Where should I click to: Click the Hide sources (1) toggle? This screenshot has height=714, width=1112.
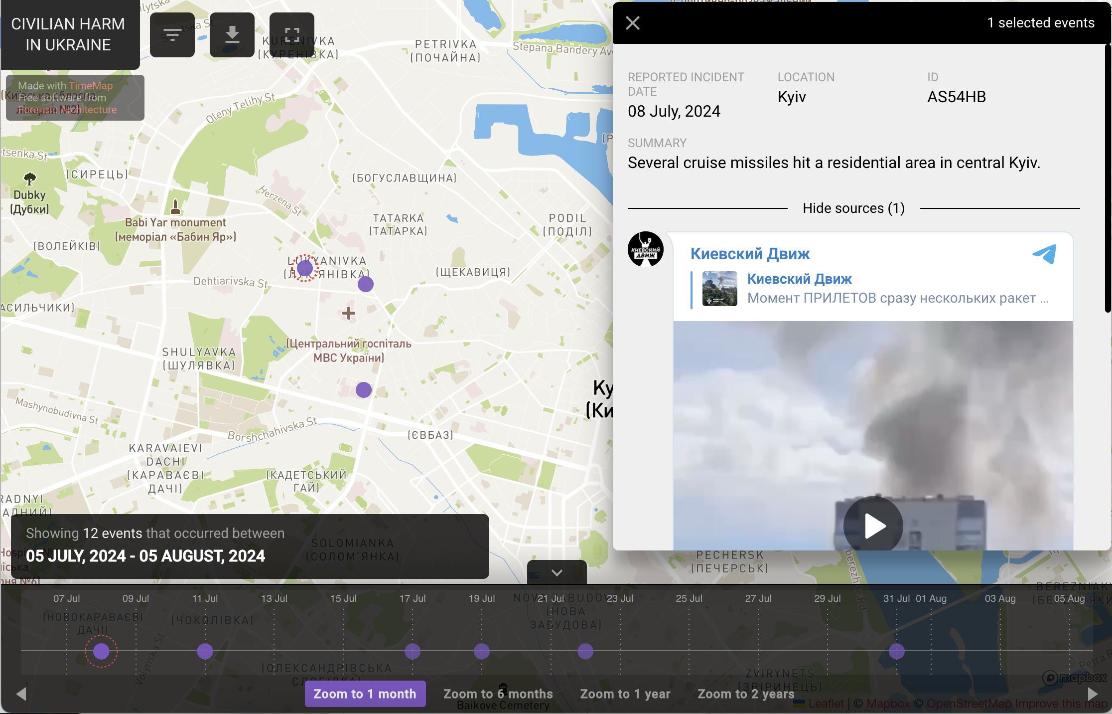pos(853,208)
